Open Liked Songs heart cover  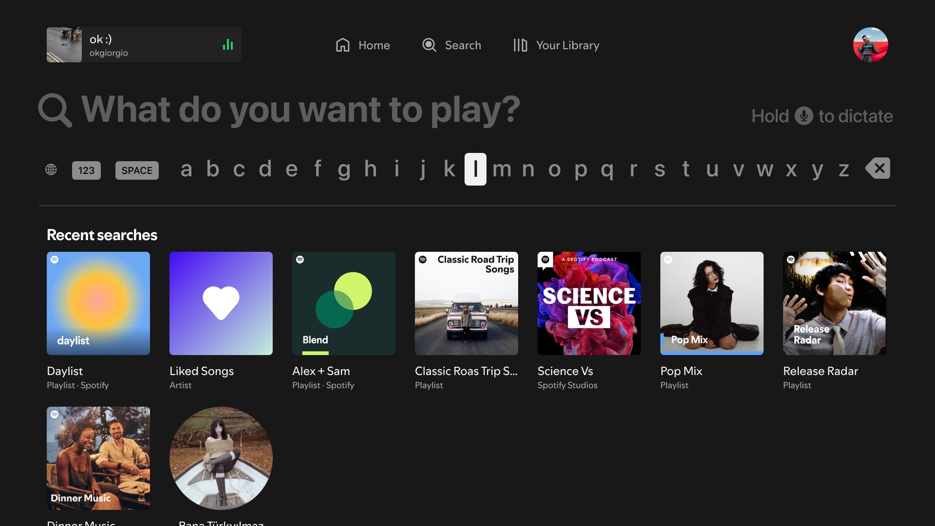pos(221,303)
